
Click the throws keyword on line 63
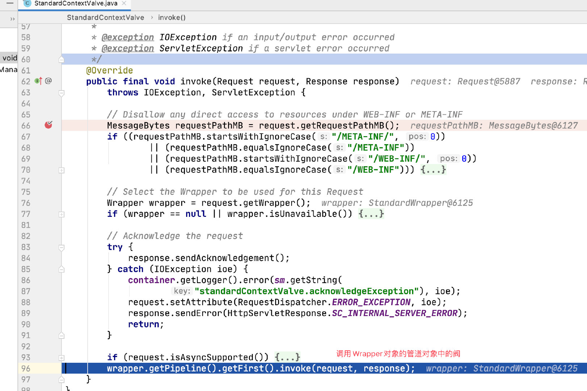[123, 92]
